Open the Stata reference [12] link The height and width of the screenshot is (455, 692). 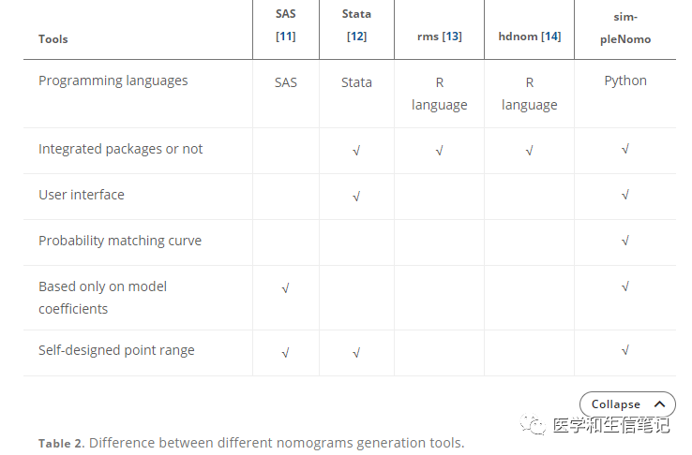click(356, 37)
